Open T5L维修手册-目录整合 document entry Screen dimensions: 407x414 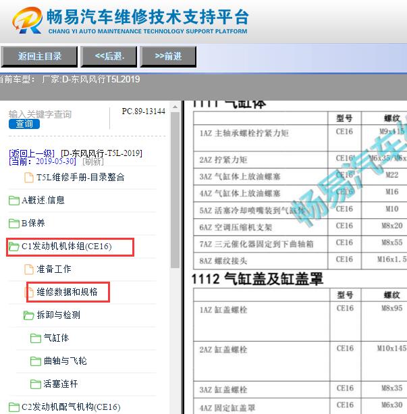pyautogui.click(x=80, y=177)
